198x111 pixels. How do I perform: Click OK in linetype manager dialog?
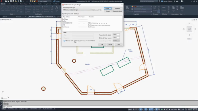(x=102, y=44)
